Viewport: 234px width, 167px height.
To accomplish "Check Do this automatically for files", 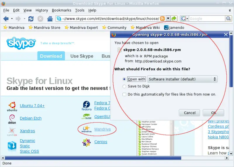I will (x=124, y=94).
